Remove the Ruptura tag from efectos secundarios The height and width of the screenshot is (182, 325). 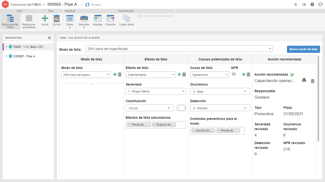tap(154, 125)
